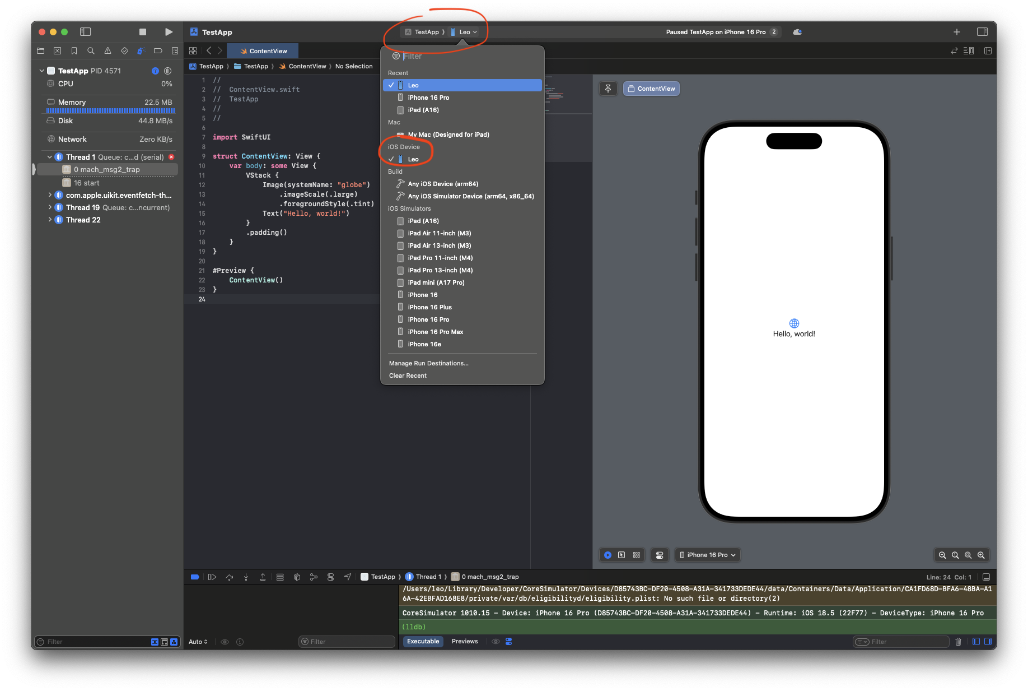The image size is (1028, 691).
Task: Deactivate breakpoints in the debug bar
Action: [194, 577]
